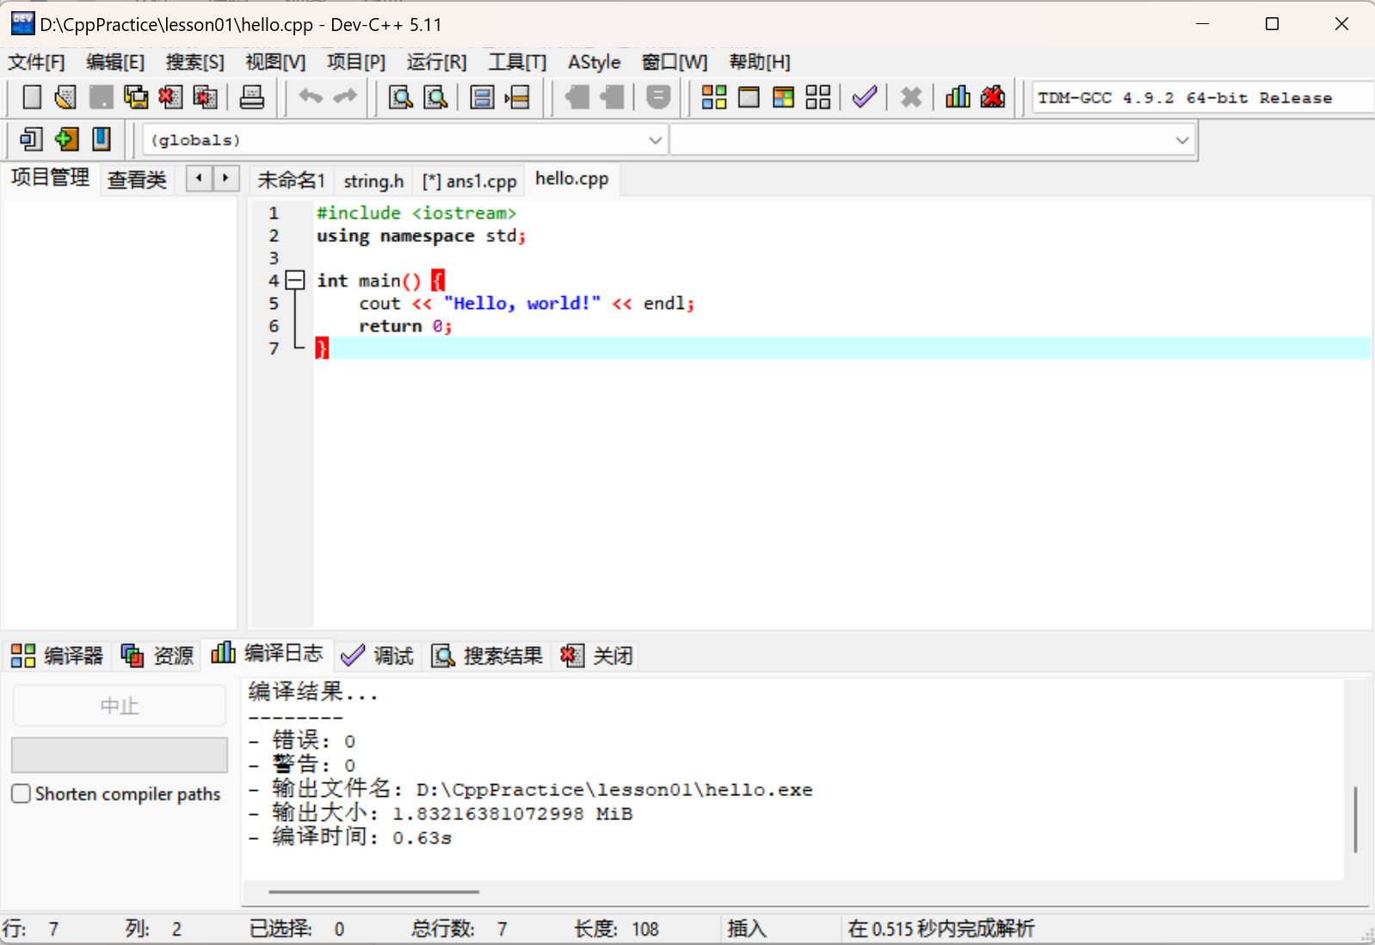Screen dimensions: 1375x945
Task: Toggle the Shorten compiler paths checkbox
Action: pos(22,794)
